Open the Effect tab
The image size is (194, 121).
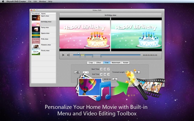coord(99,63)
